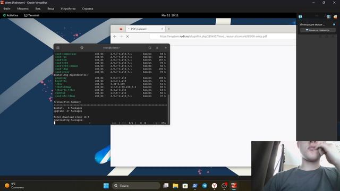Open OBS Studio from the taskbar

(224, 186)
